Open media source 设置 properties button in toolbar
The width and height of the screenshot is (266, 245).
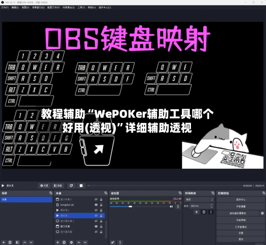(x=44, y=186)
